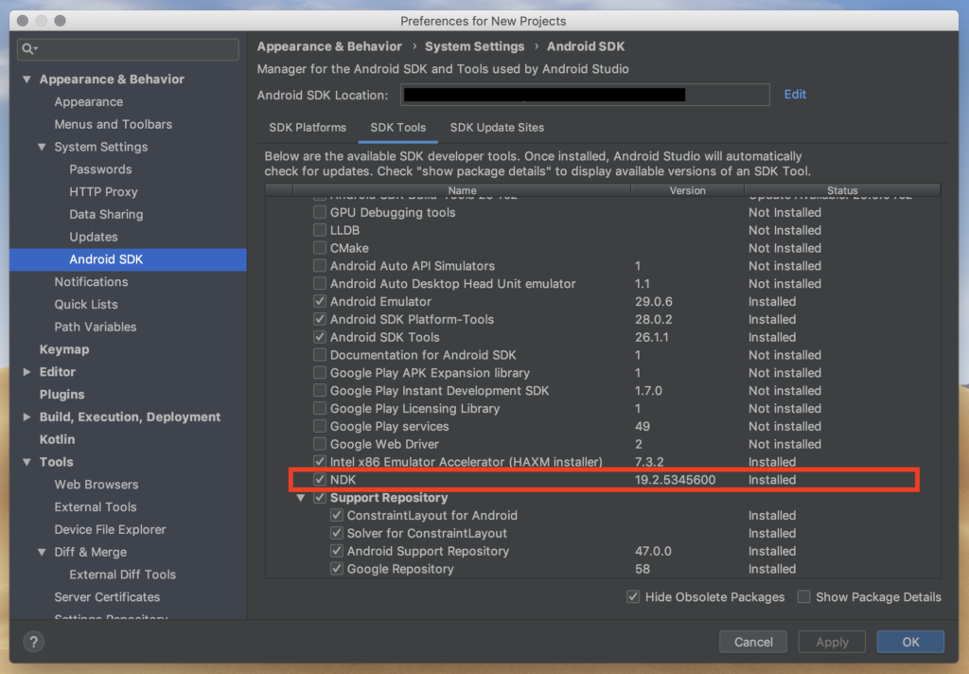
Task: Click the help question mark icon
Action: (33, 642)
